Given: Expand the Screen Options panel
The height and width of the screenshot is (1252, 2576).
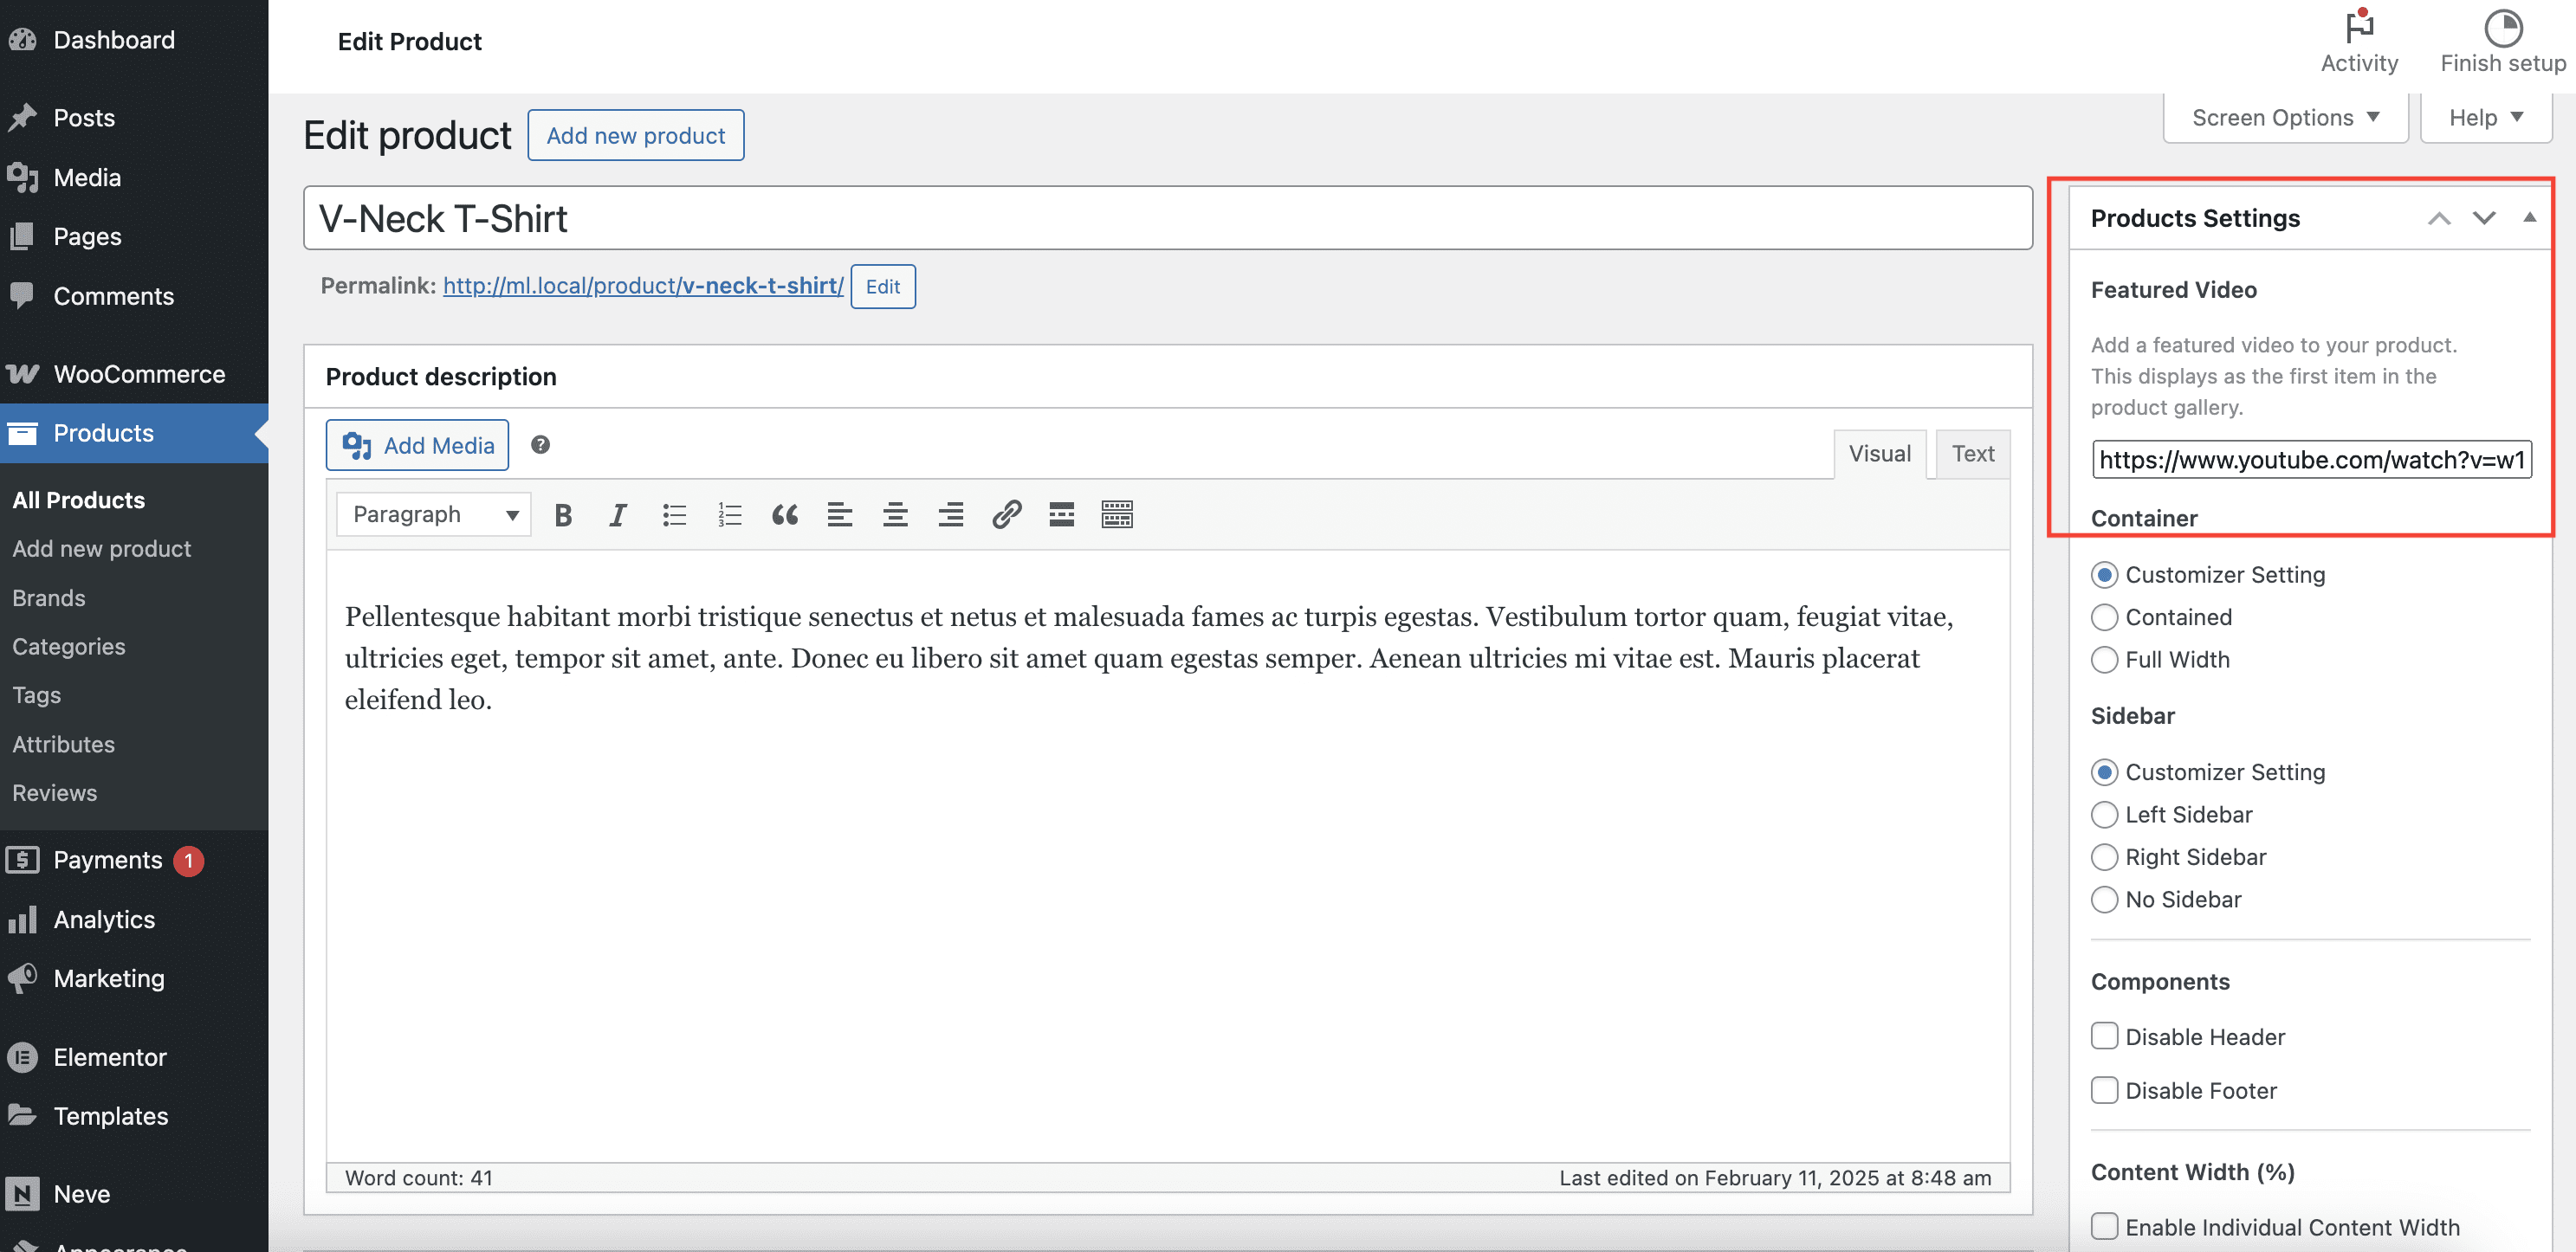Looking at the screenshot, I should 2284,118.
